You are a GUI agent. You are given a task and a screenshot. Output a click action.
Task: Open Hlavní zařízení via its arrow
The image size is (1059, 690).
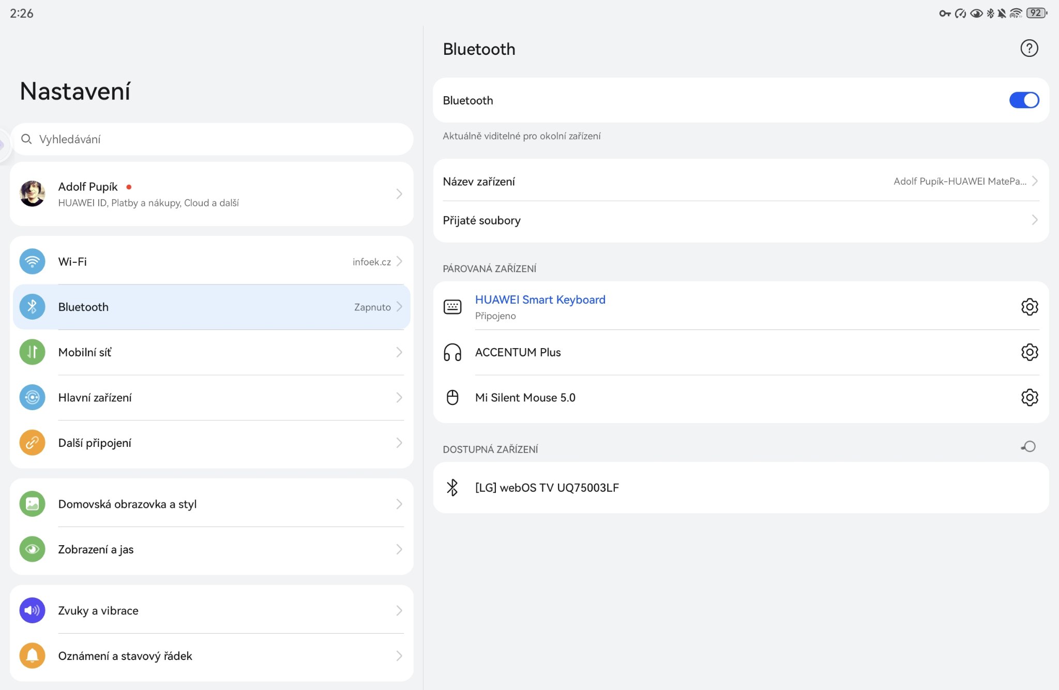[399, 398]
